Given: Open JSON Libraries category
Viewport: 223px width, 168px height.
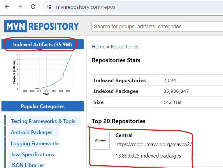Looking at the screenshot, I should (28, 165).
